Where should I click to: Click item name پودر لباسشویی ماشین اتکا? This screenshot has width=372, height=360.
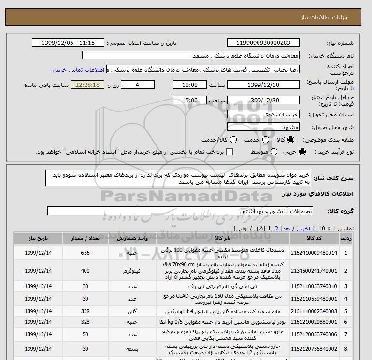[223, 322]
